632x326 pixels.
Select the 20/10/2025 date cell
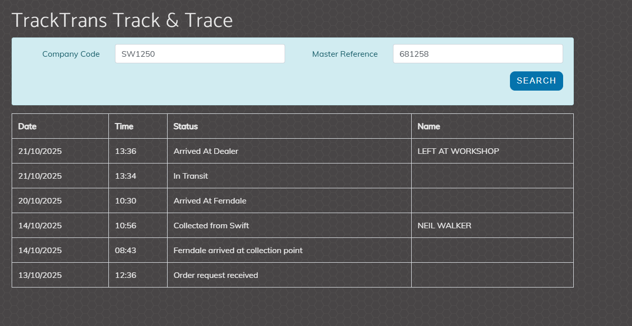(x=40, y=201)
